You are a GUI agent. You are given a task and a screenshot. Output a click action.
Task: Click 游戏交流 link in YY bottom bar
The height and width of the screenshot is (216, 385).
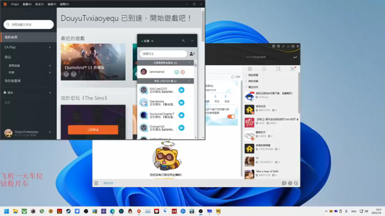[108, 183]
